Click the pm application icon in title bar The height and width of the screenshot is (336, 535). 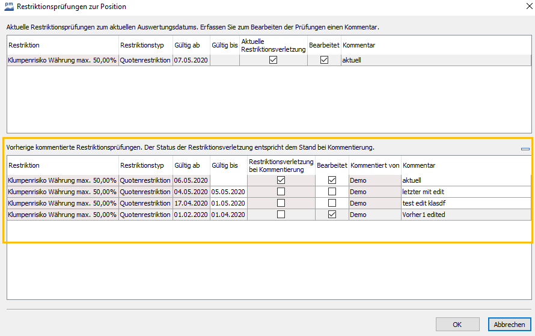click(x=10, y=6)
